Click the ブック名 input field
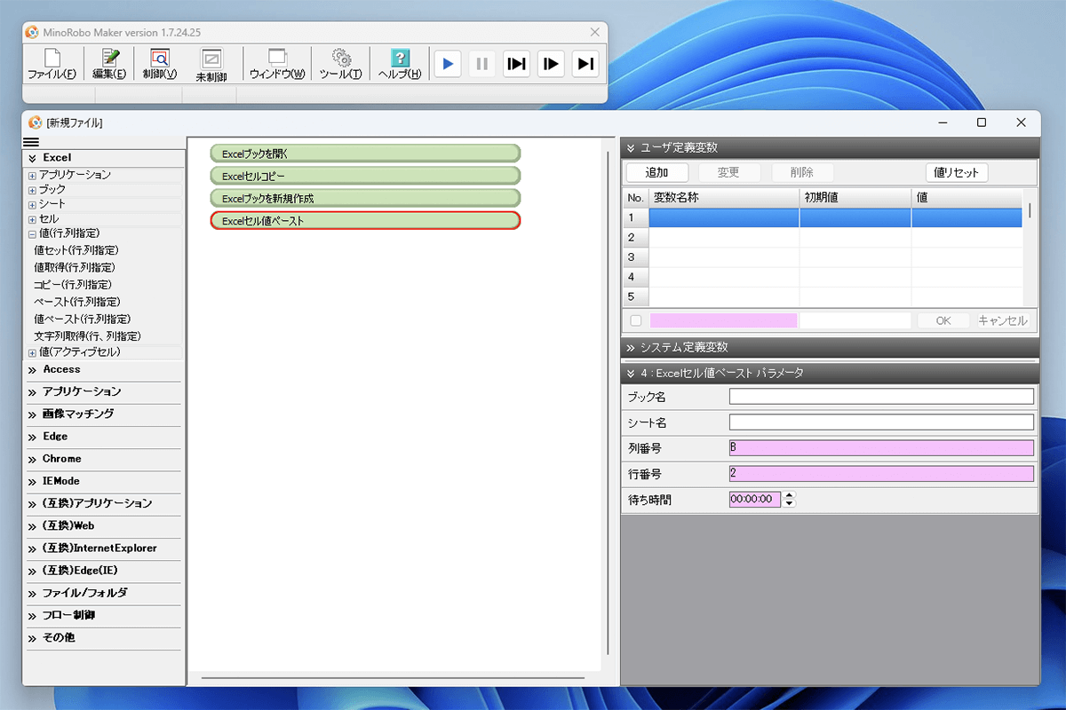The height and width of the screenshot is (710, 1066). pos(881,397)
